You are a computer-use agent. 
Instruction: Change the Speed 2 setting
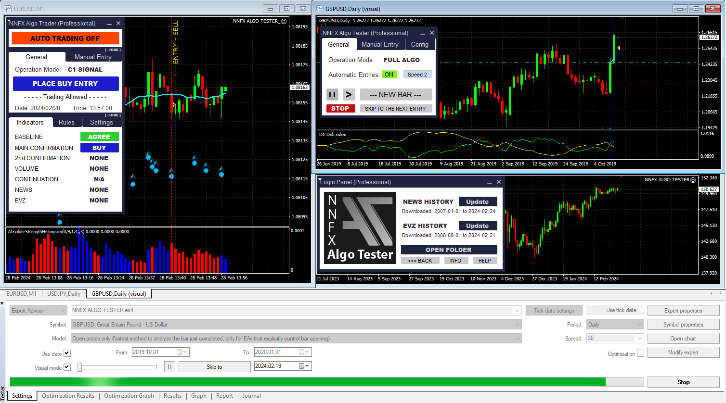(x=417, y=75)
